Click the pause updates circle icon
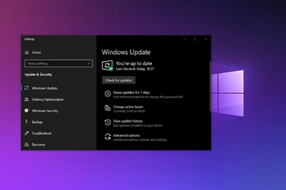This screenshot has width=286, height=190. pyautogui.click(x=107, y=94)
